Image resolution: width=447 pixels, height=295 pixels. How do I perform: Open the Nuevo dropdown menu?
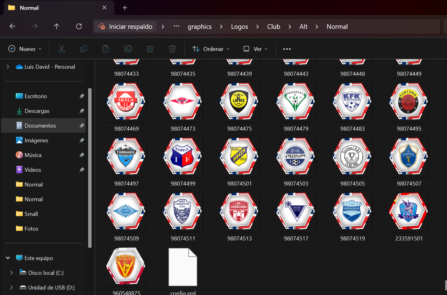(25, 49)
